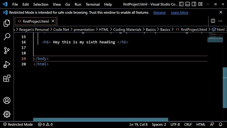
Task: Change encoding via UTF-8 indicator
Action: (175, 124)
